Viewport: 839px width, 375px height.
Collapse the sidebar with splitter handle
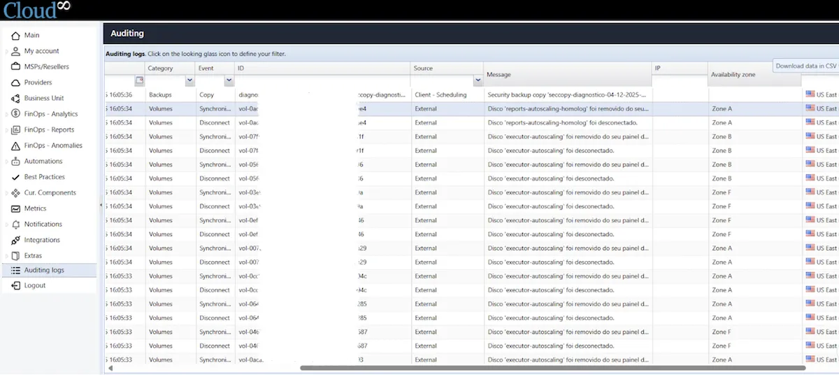click(x=100, y=204)
